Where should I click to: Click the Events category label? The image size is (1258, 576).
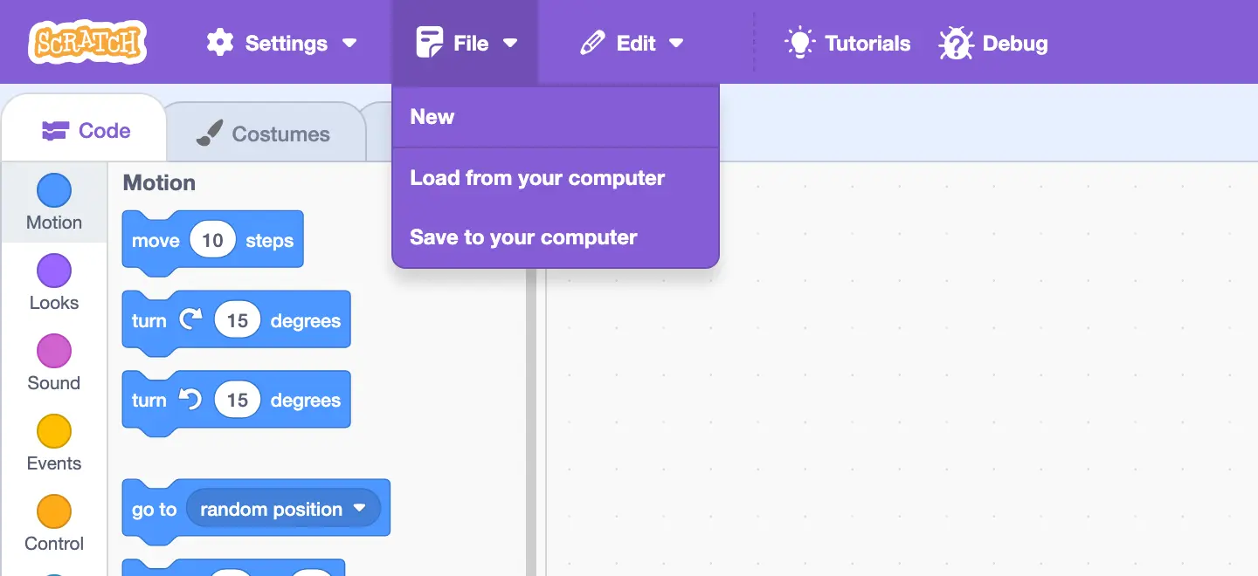click(x=54, y=463)
